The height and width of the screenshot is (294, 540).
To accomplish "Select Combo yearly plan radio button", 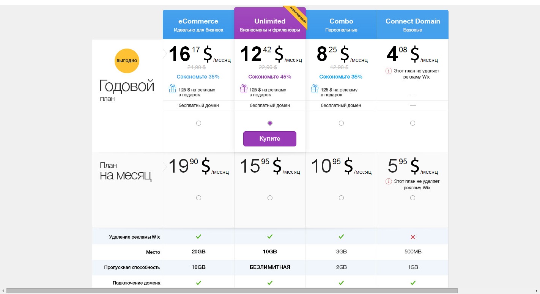I will 341,123.
